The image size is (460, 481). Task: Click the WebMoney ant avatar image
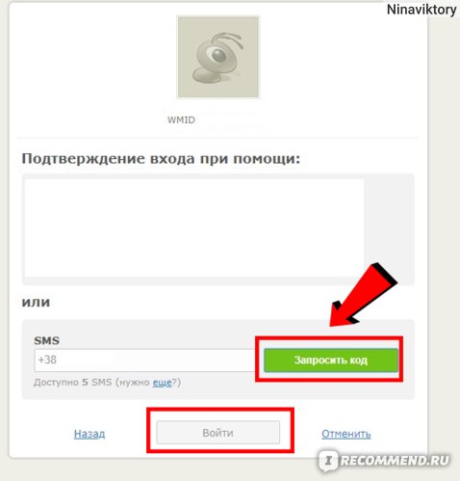point(218,57)
